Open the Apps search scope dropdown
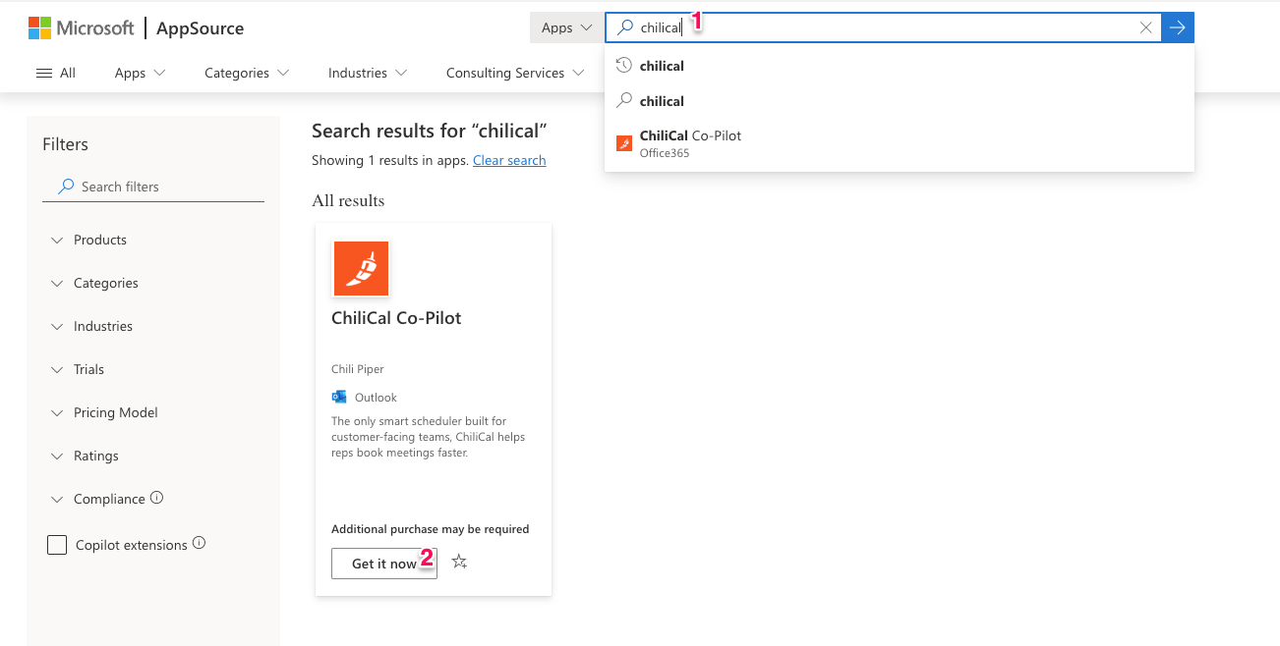1280x646 pixels. tap(567, 27)
